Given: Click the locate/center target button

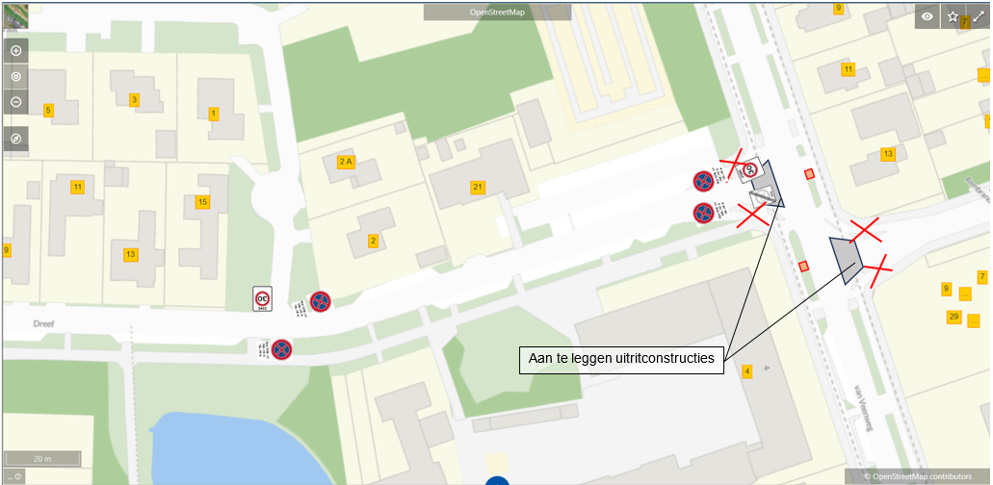Looking at the screenshot, I should coord(15,76).
